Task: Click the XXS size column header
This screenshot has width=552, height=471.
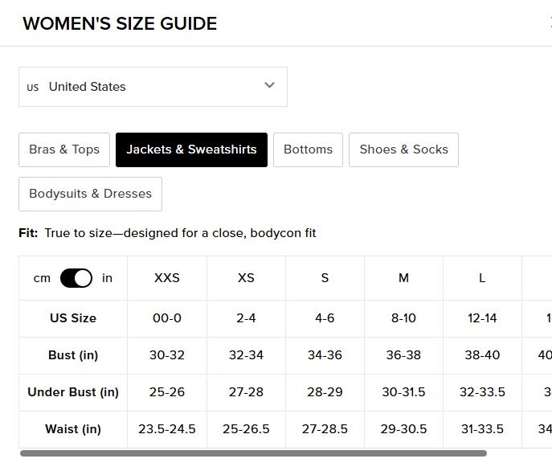Action: 167,278
